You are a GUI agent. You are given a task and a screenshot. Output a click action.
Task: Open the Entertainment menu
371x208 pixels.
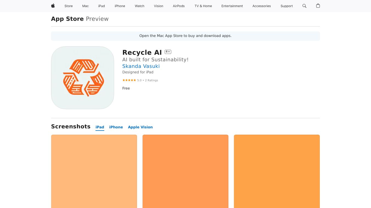[x=232, y=6]
